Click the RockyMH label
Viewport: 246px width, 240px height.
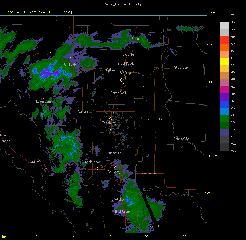pyautogui.click(x=70, y=65)
